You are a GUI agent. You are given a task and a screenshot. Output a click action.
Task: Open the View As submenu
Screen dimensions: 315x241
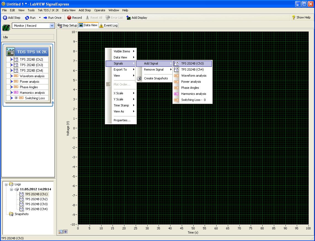click(x=121, y=111)
